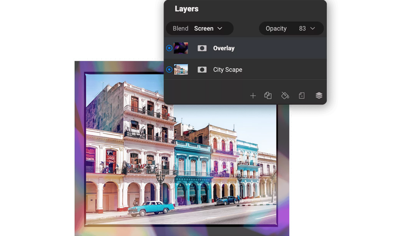This screenshot has width=394, height=236.
Task: Toggle visibility of the City Scape layer
Action: click(x=169, y=69)
